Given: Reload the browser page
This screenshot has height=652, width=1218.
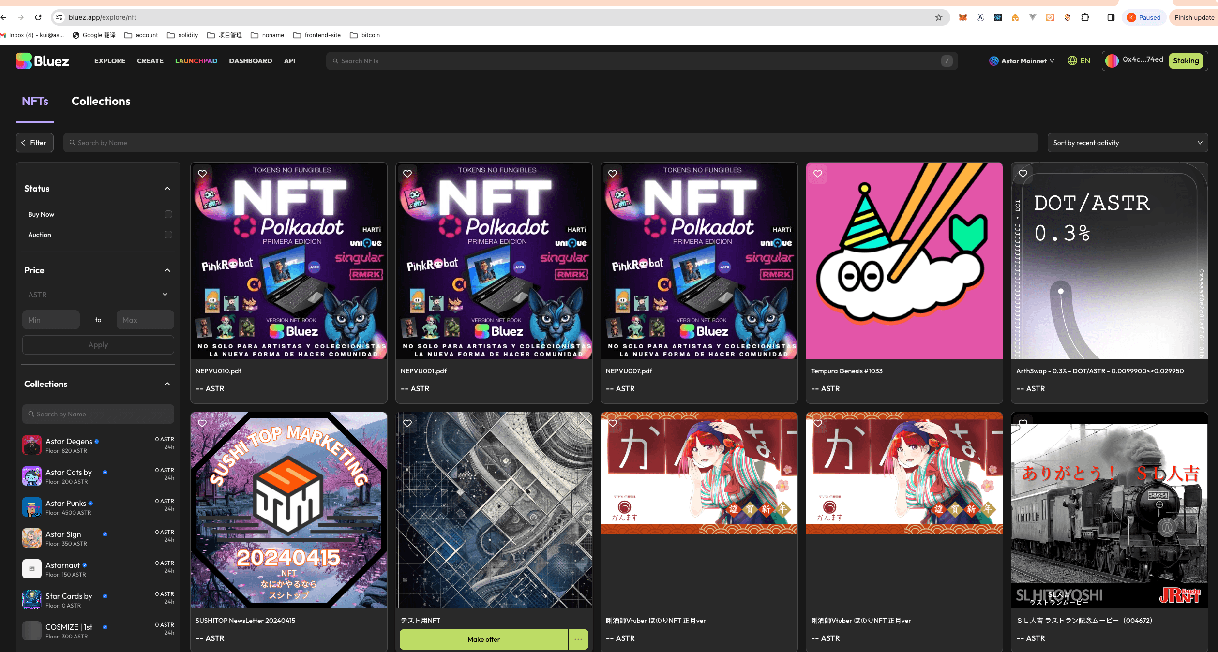Looking at the screenshot, I should (x=38, y=17).
